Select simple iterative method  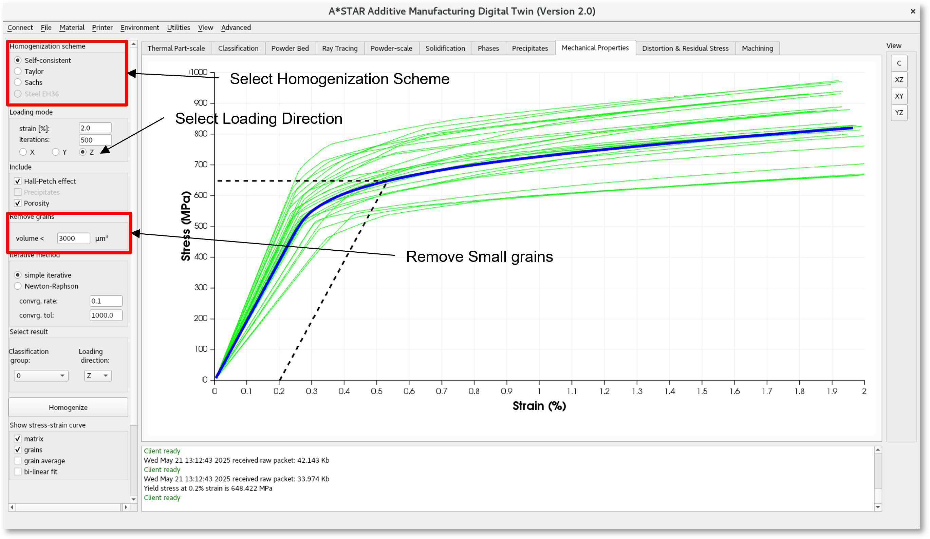[18, 275]
